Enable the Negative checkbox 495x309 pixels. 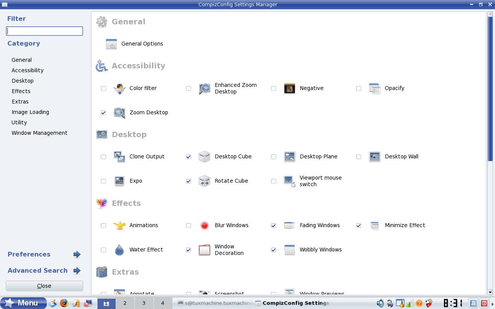273,88
